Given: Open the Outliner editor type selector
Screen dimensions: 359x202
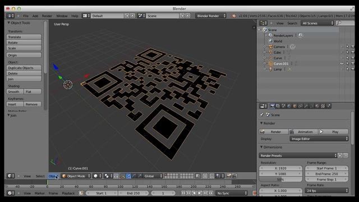Looking at the screenshot, I should (x=263, y=23).
